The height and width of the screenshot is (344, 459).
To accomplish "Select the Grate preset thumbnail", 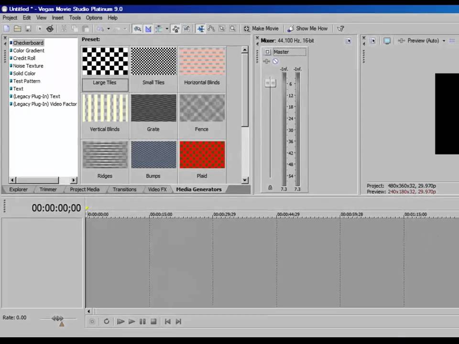I will (x=153, y=108).
